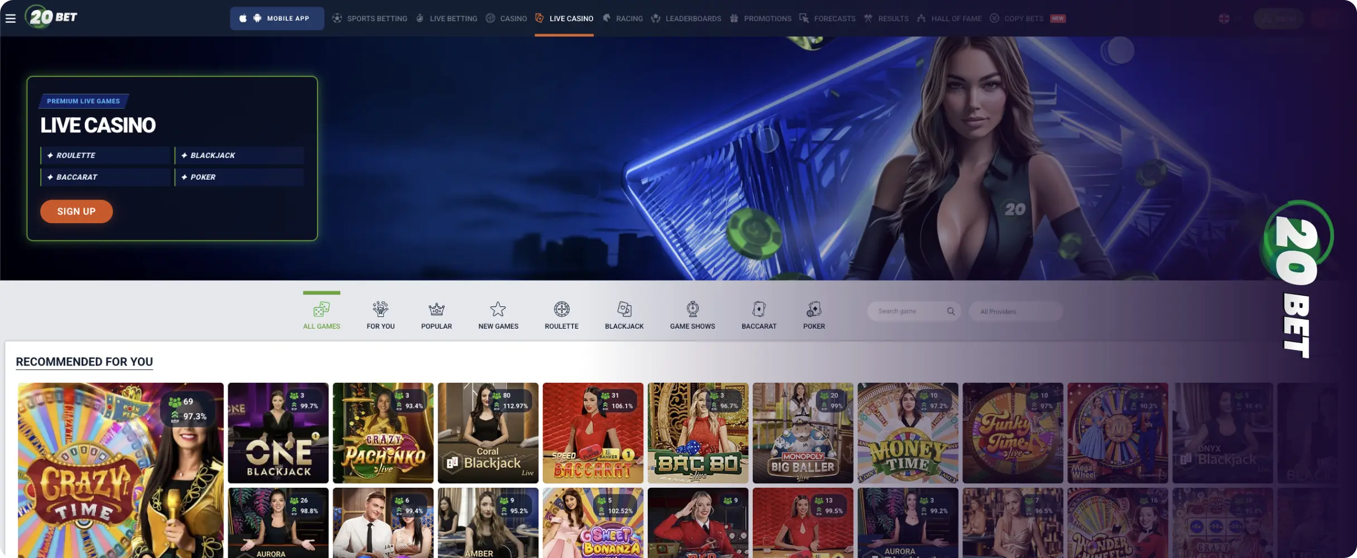The height and width of the screenshot is (558, 1357).
Task: Select the Roulette banner link
Action: (x=105, y=155)
